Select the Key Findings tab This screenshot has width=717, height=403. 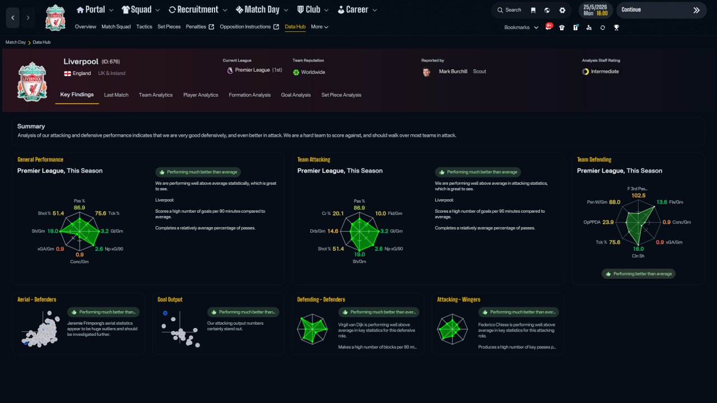[77, 95]
